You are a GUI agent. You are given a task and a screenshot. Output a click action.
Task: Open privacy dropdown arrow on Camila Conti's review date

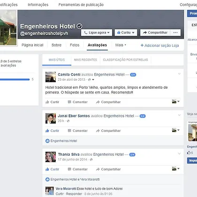tap(93, 80)
